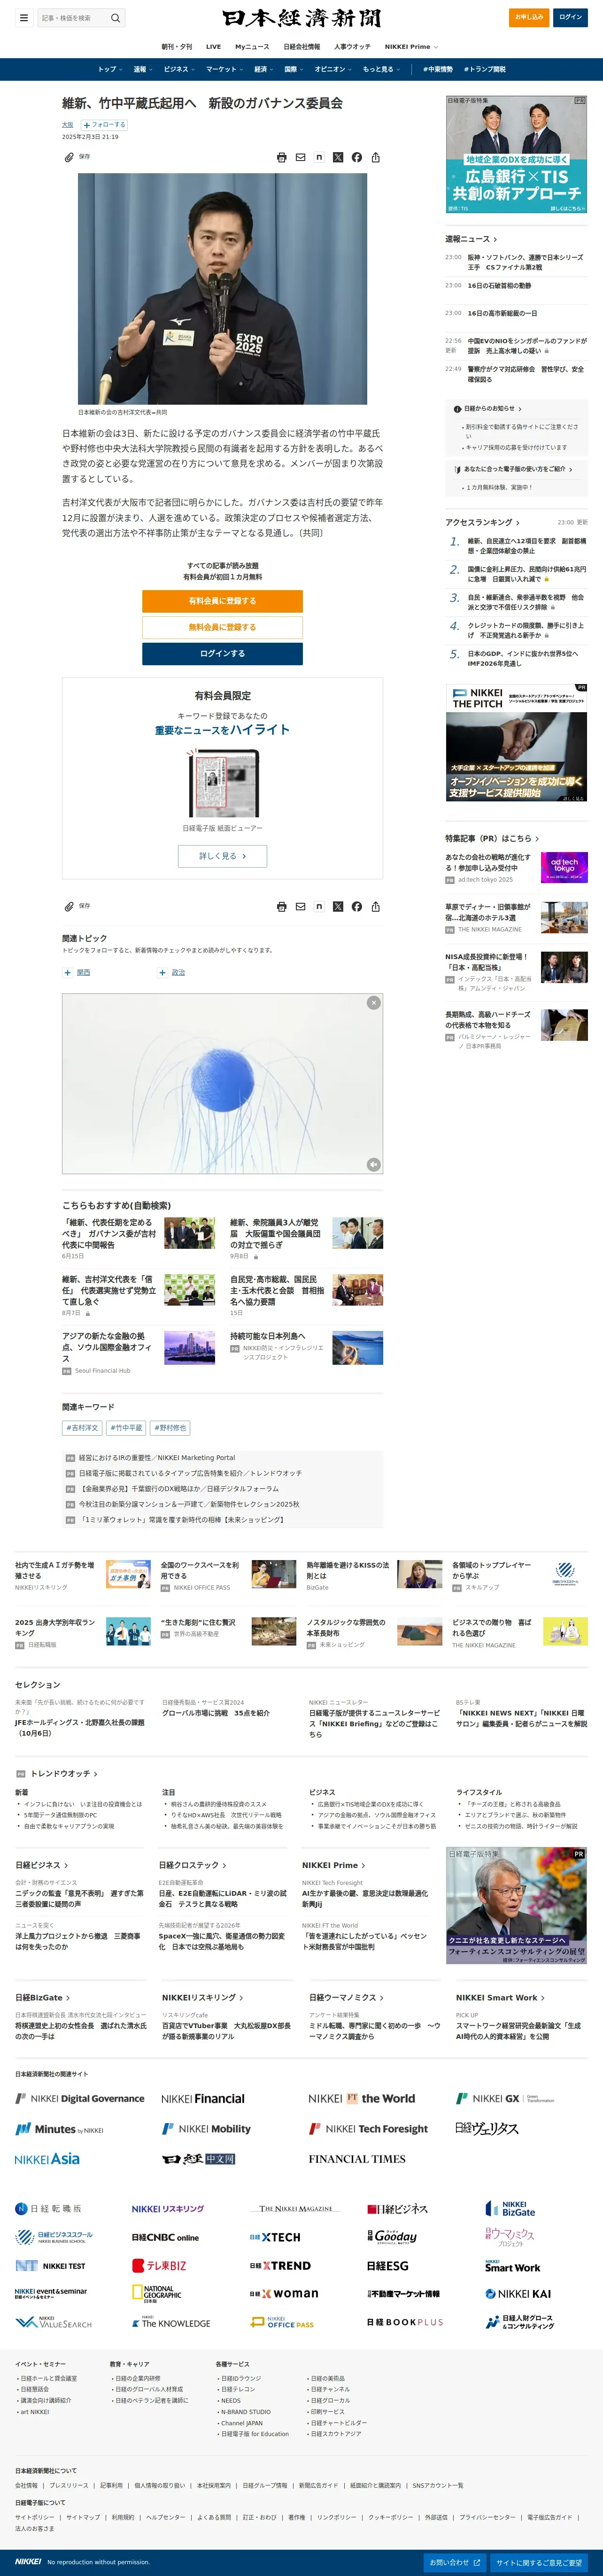Screen dimensions: 603x2576
Task: Expand the オピニオン nav dropdown
Action: [x=333, y=69]
